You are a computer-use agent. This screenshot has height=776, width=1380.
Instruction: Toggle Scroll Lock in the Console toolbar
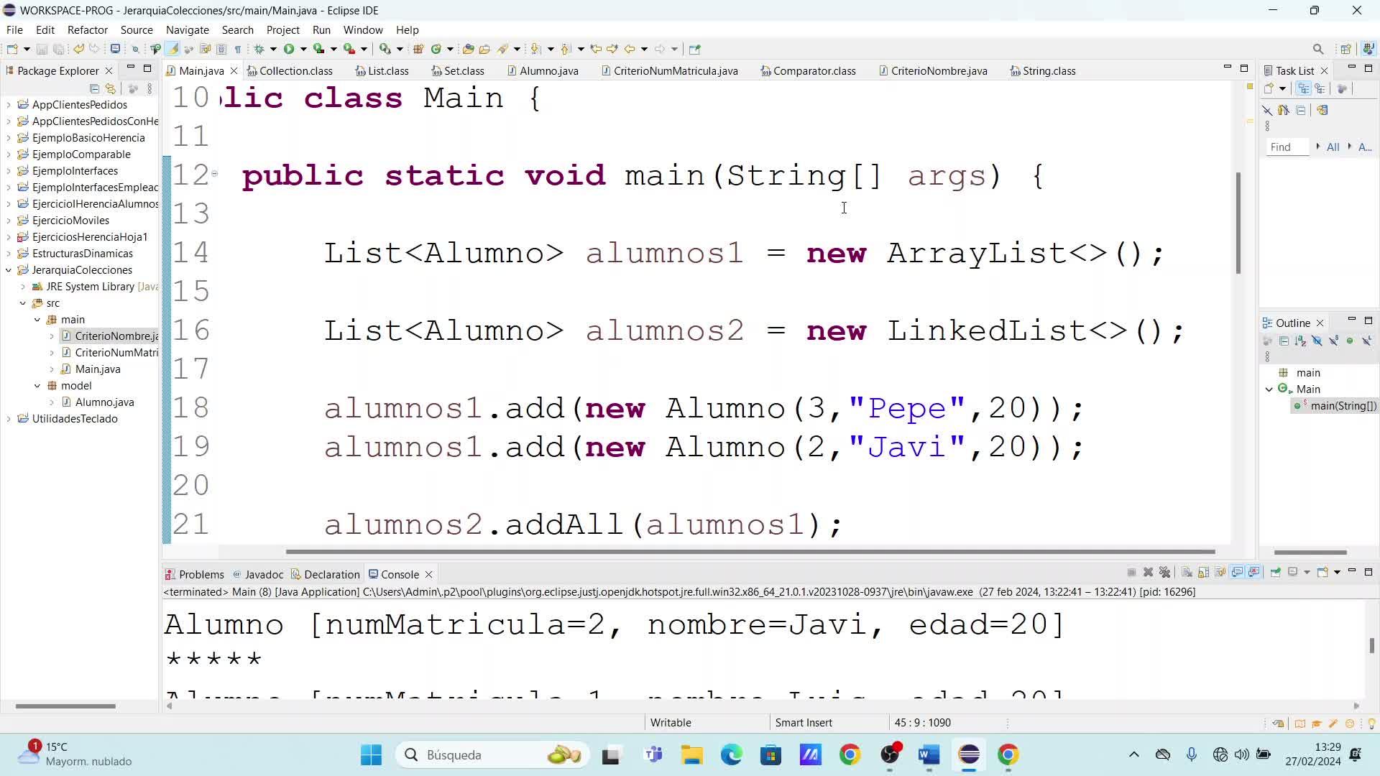click(1203, 573)
